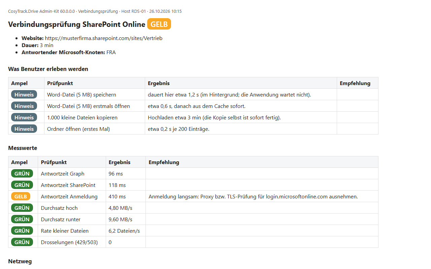This screenshot has width=431, height=269.
Task: Click GELB badge for Antwortzeit Anmeldung
Action: click(x=21, y=196)
